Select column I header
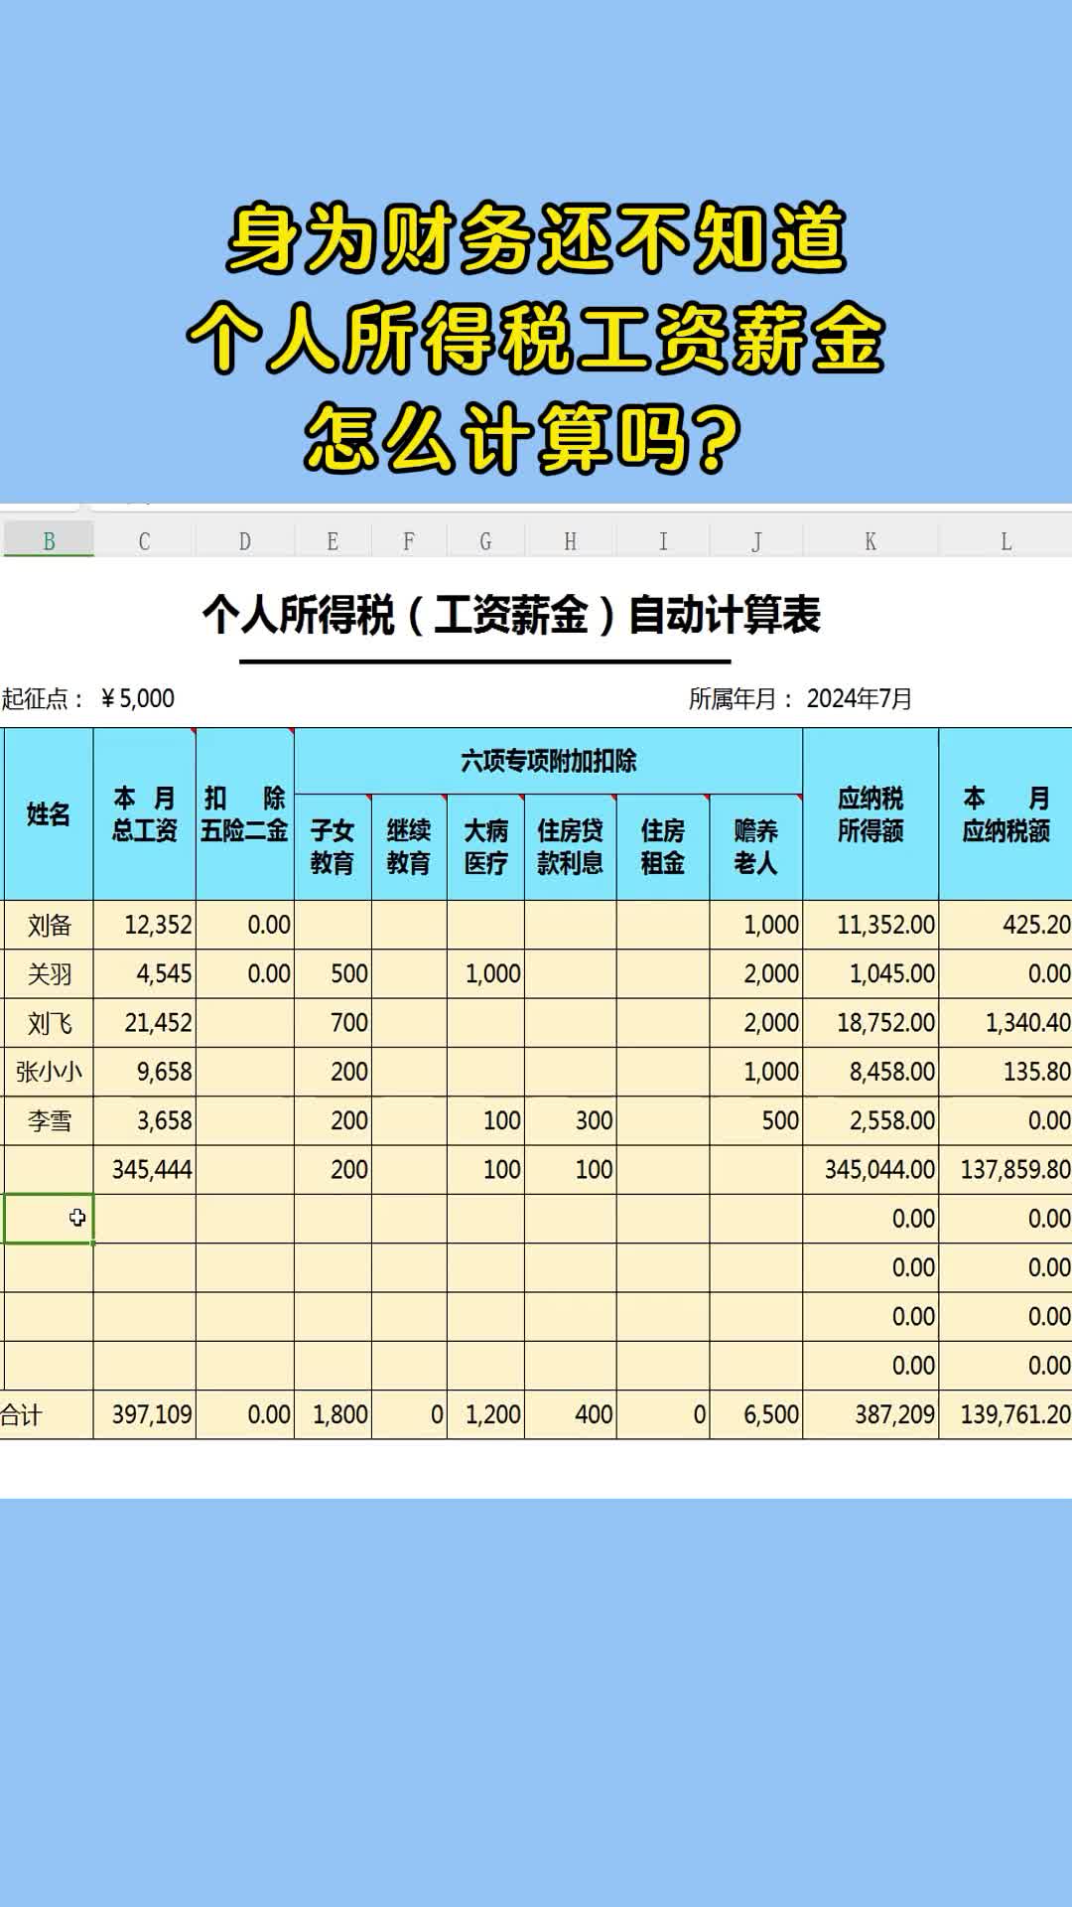The image size is (1072, 1907). click(663, 540)
